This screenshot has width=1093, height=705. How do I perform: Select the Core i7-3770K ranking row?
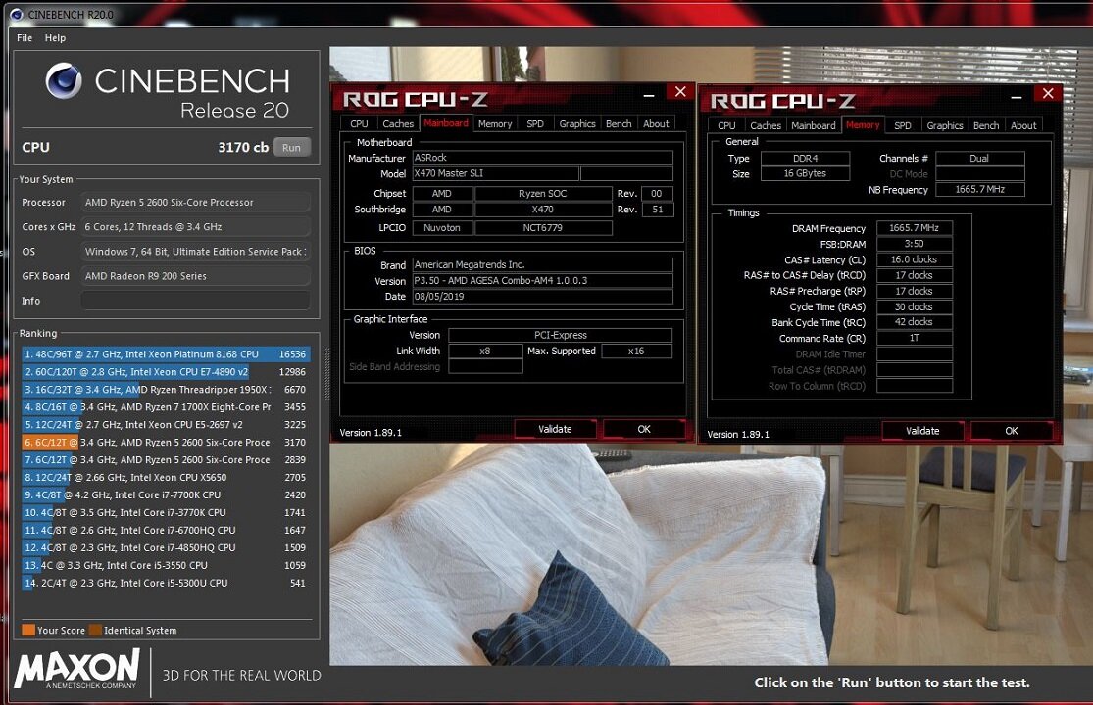pos(166,512)
